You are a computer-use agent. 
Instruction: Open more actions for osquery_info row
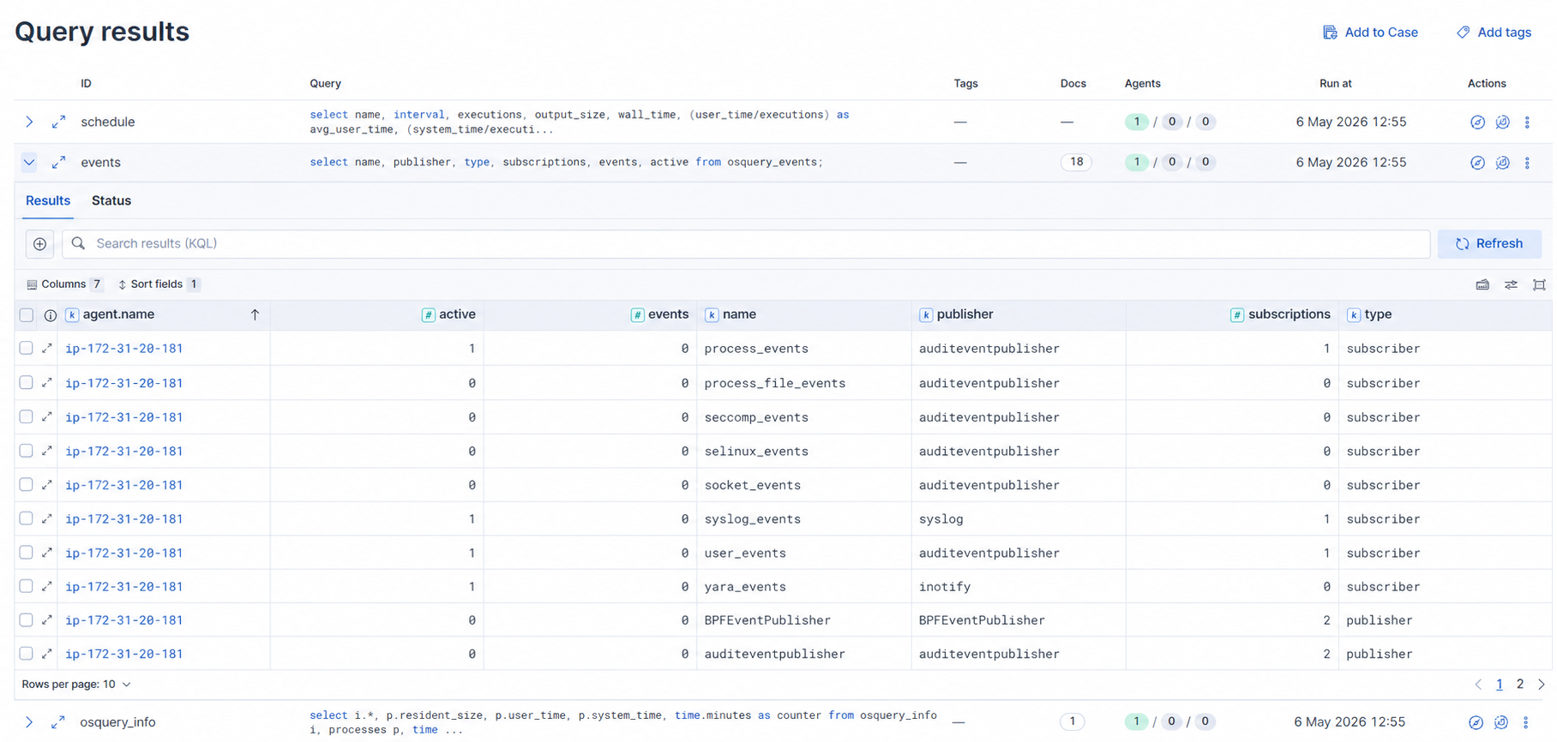1525,722
